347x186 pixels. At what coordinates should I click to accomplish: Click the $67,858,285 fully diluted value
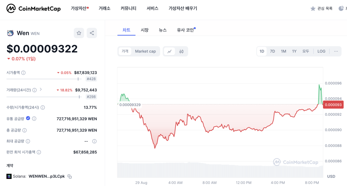click(85, 152)
